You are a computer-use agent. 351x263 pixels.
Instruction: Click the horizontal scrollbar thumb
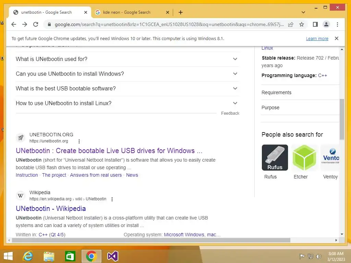tap(151, 240)
